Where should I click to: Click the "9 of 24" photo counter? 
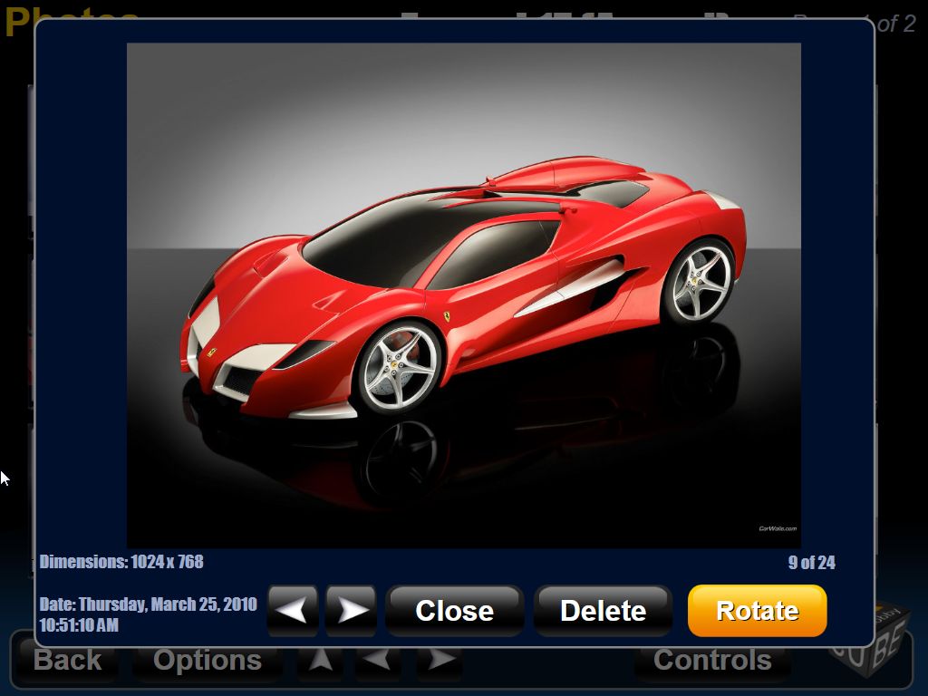[x=811, y=562]
